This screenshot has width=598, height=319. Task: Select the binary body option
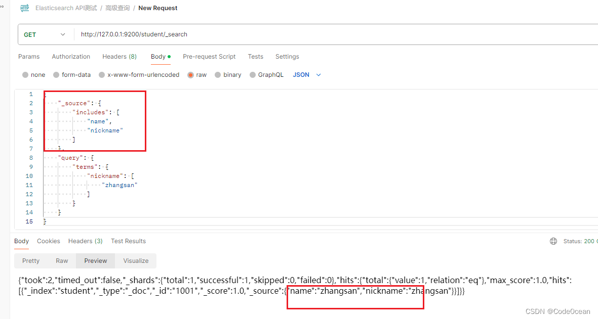(228, 75)
